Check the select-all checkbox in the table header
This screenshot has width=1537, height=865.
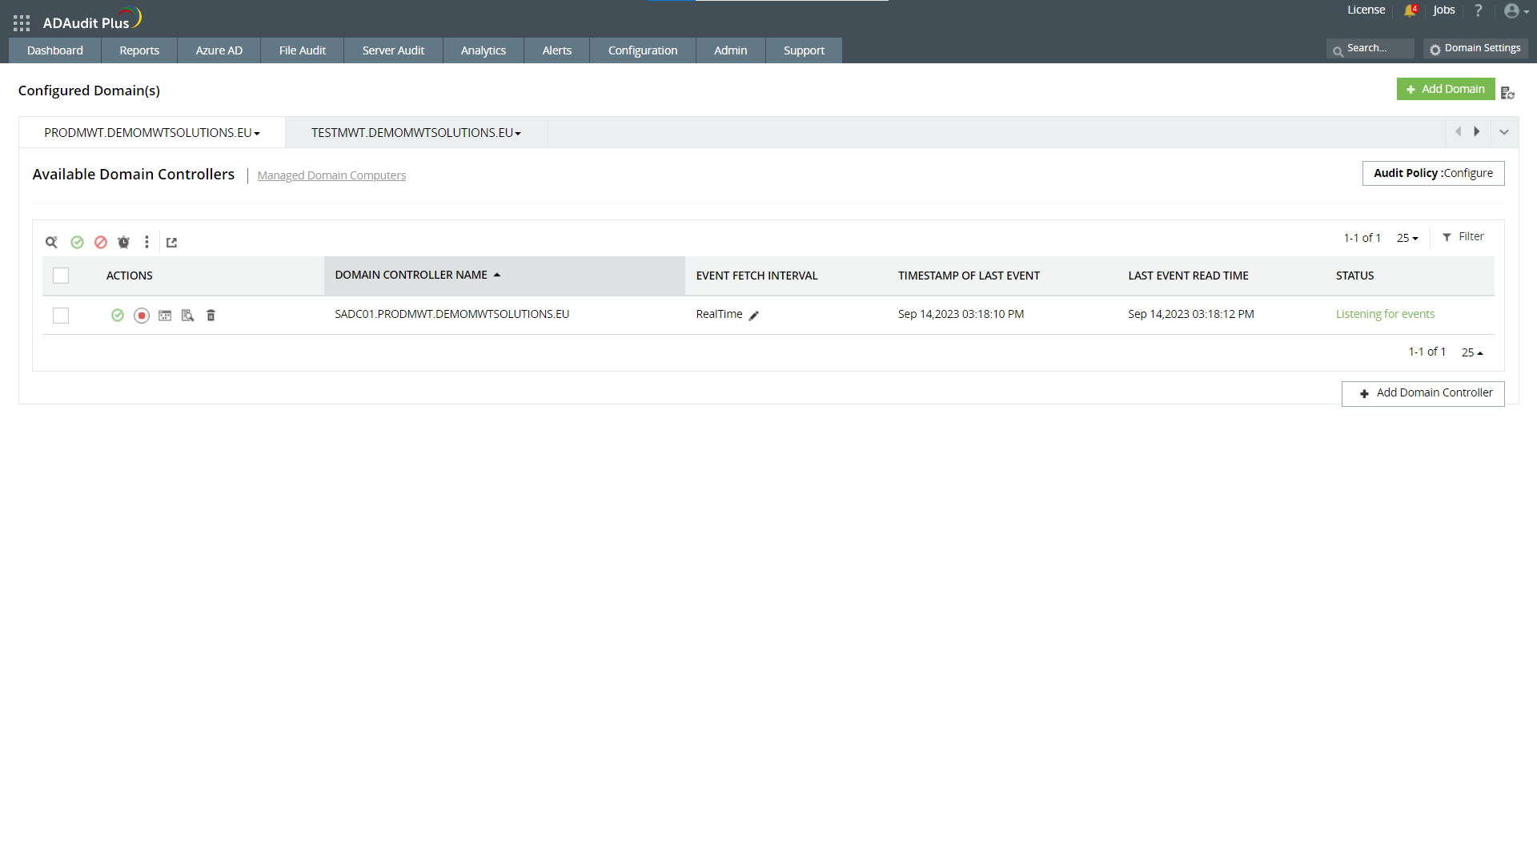point(61,276)
